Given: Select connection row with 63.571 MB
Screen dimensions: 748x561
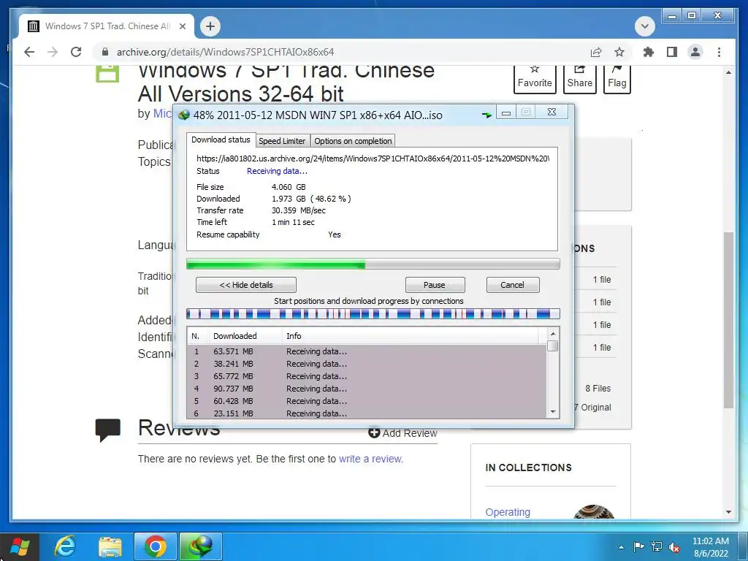Looking at the screenshot, I should (367, 351).
